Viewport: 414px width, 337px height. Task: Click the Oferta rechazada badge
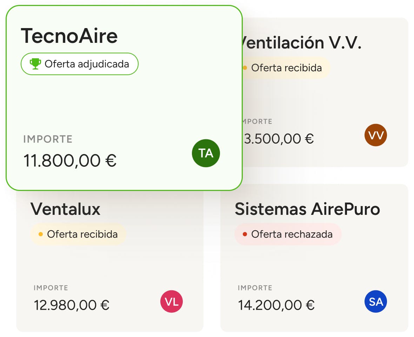(288, 234)
